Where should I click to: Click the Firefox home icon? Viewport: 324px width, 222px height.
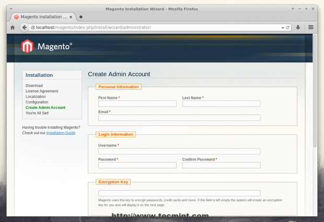pos(13,28)
